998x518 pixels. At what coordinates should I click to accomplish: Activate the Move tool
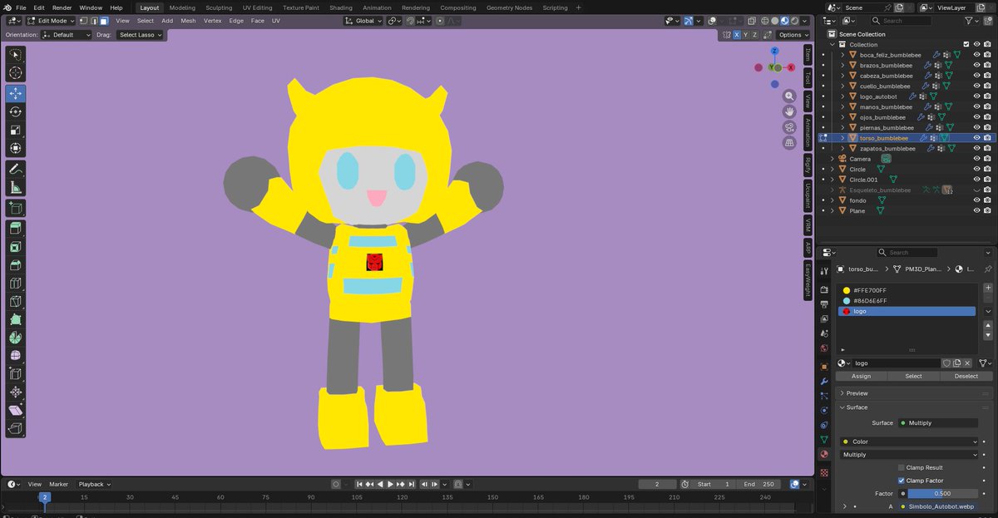pyautogui.click(x=15, y=93)
